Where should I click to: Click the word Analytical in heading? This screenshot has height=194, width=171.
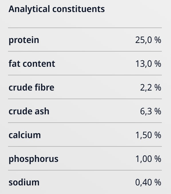(29, 9)
